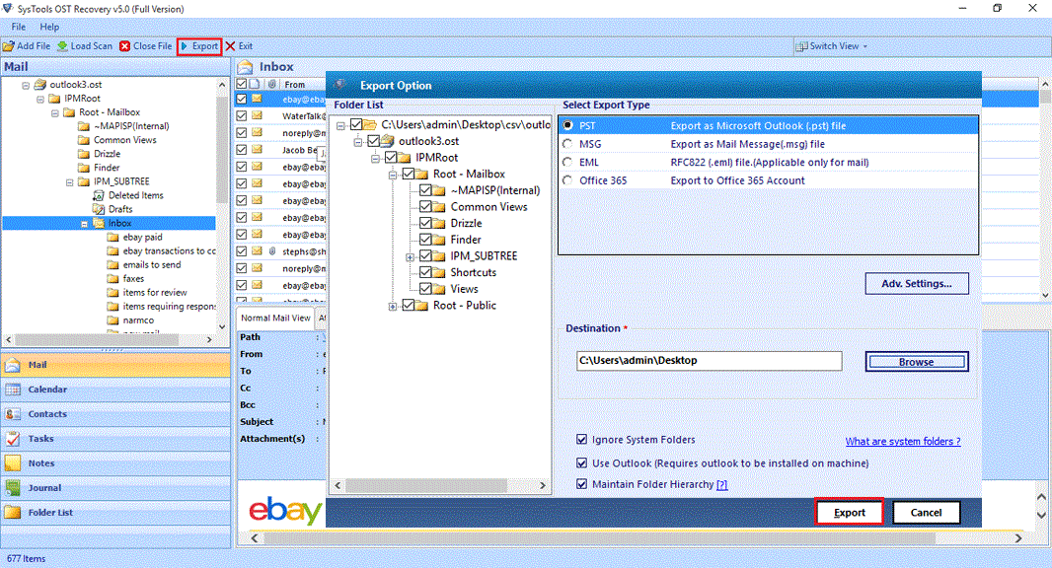Click Export in the top toolbar

click(199, 46)
